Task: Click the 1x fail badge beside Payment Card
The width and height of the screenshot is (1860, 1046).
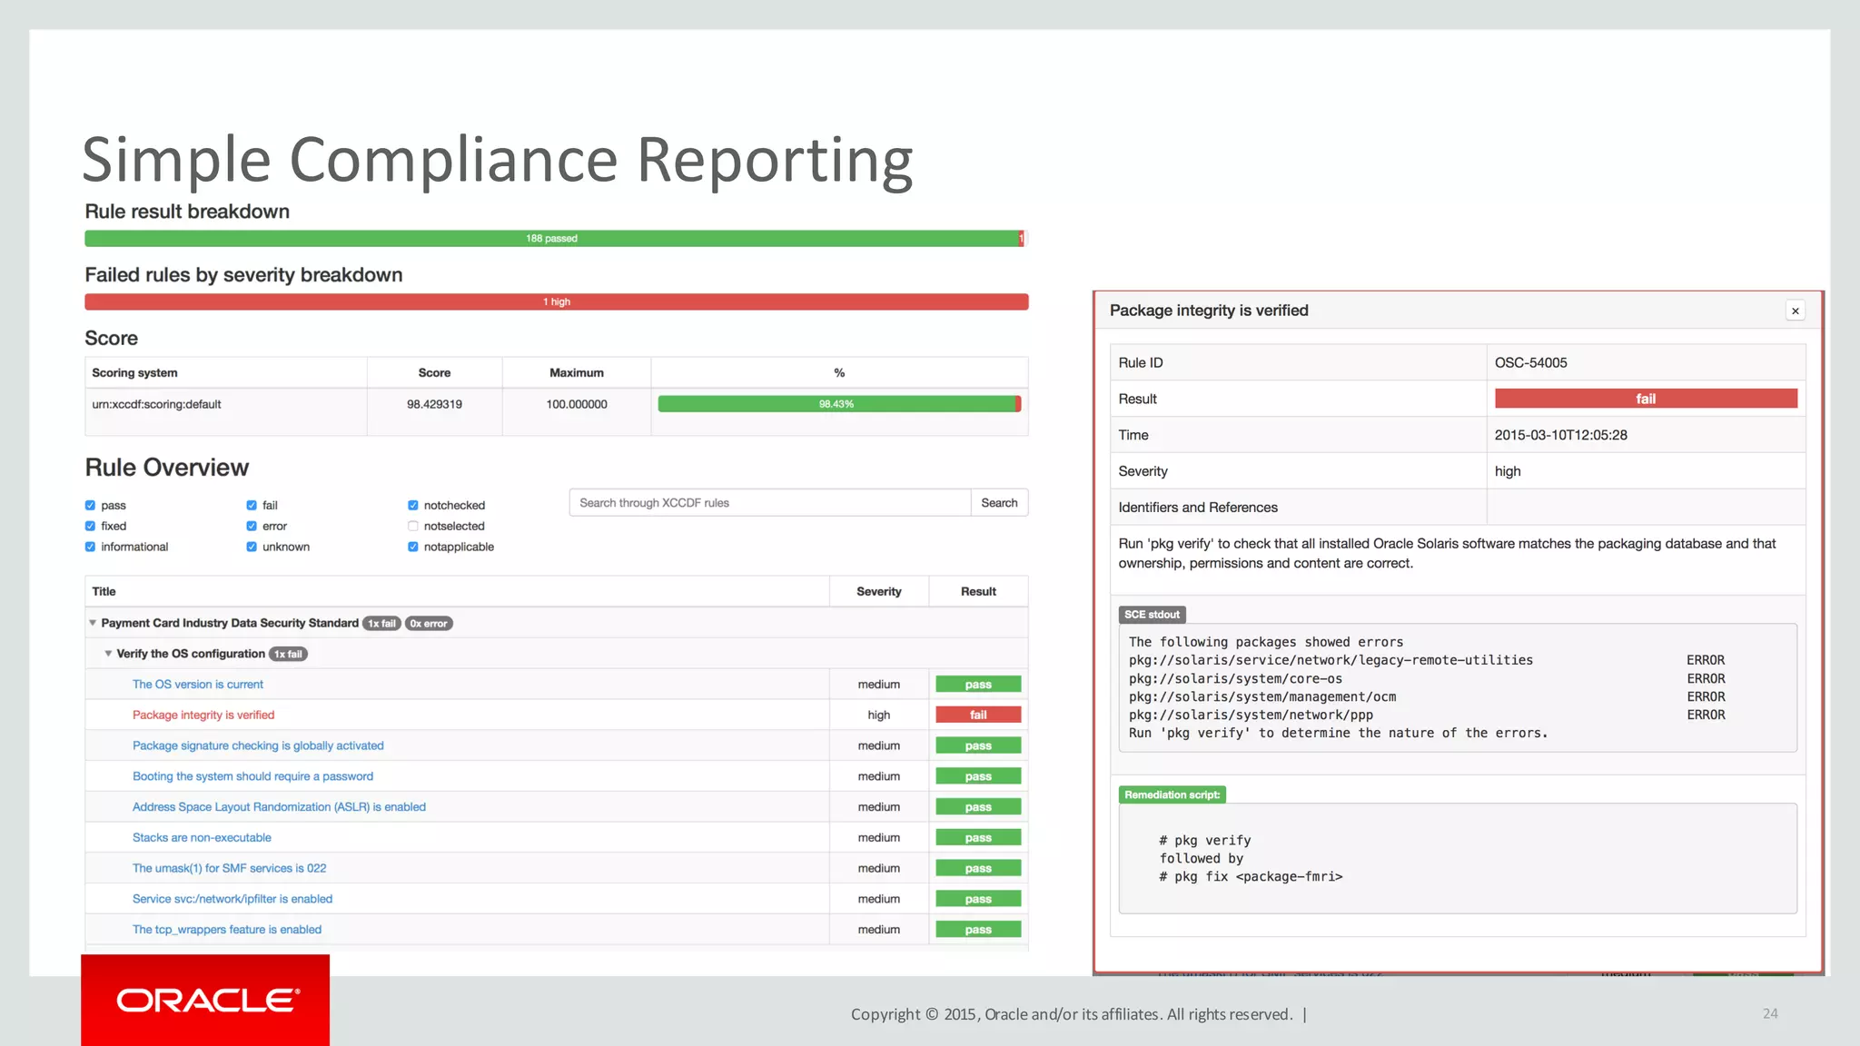Action: pyautogui.click(x=381, y=624)
